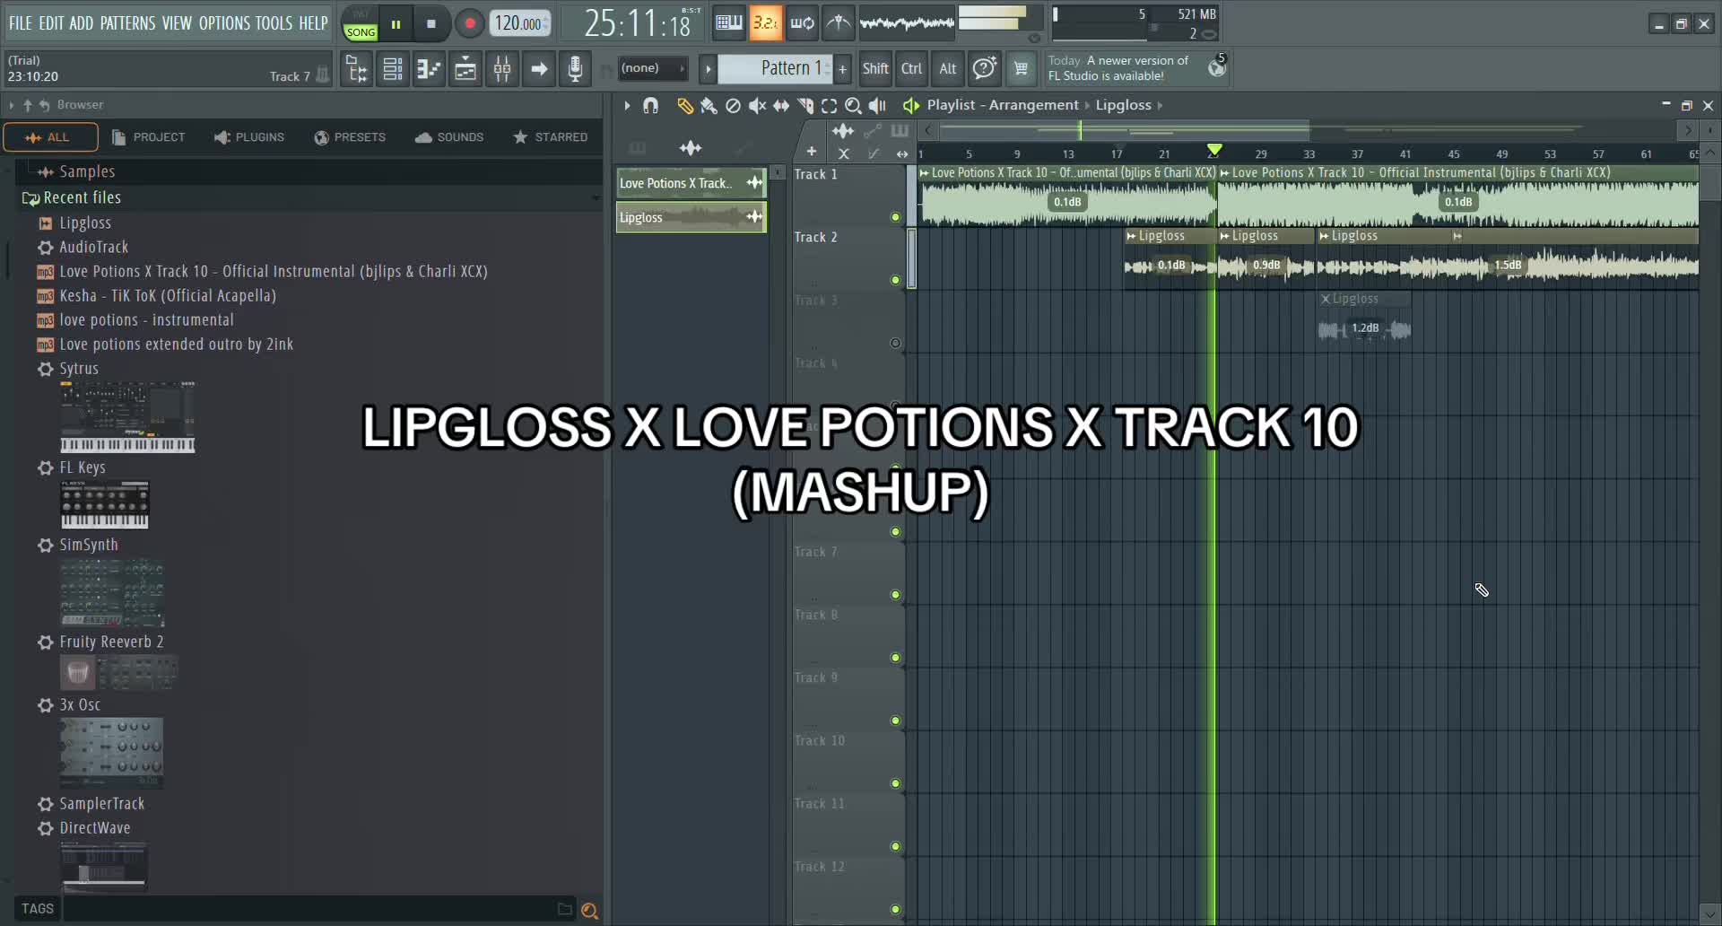
Task: Select Kesha - TiK ToK (Official Acapella)
Action: 157,295
